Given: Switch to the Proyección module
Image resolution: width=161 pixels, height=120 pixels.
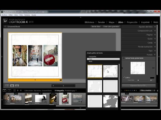Looking at the screenshot, I should [x=132, y=22].
